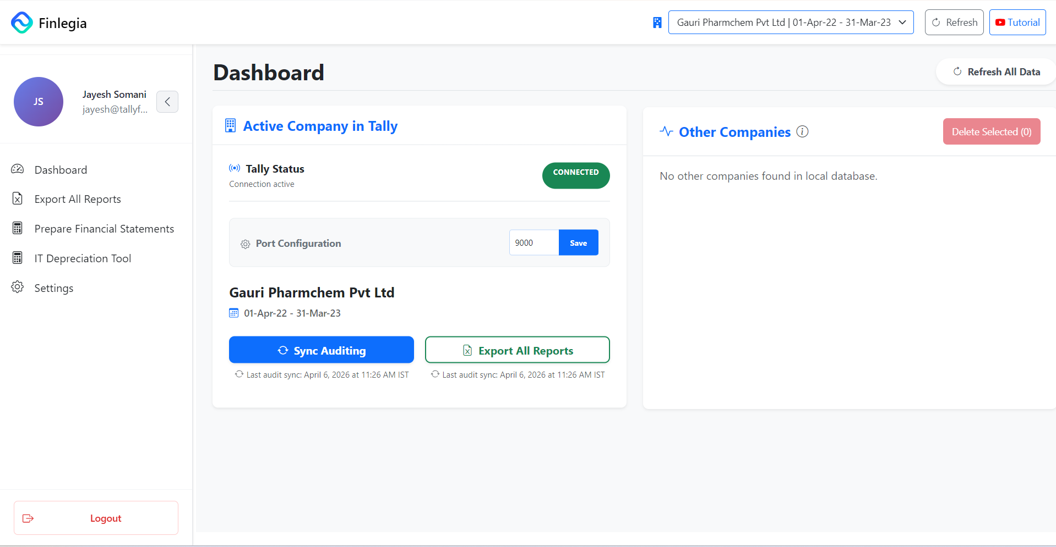This screenshot has width=1056, height=547.
Task: Click the Export All Reports sidebar icon
Action: click(x=17, y=198)
